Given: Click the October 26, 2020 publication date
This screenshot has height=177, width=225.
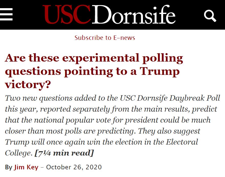Looking at the screenshot, I should click(74, 167).
